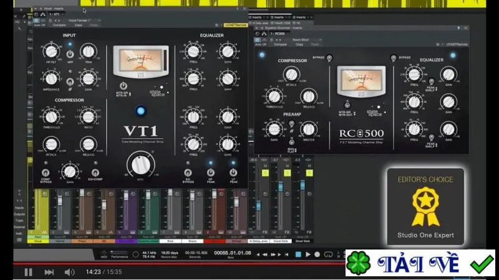Image resolution: width=499 pixels, height=280 pixels.
Task: Toggle the phase invert switch in VT1 Input
Action: 70,82
